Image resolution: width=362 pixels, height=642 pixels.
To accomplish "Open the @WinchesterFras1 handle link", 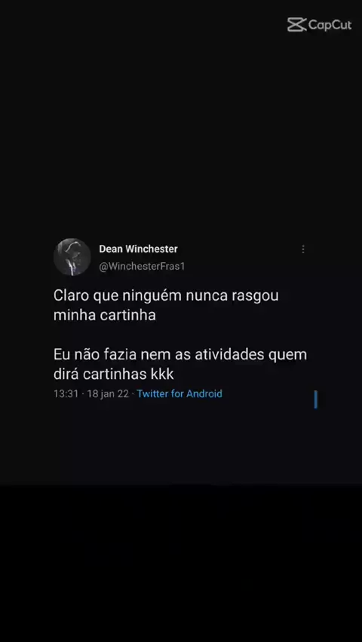I will pyautogui.click(x=142, y=266).
